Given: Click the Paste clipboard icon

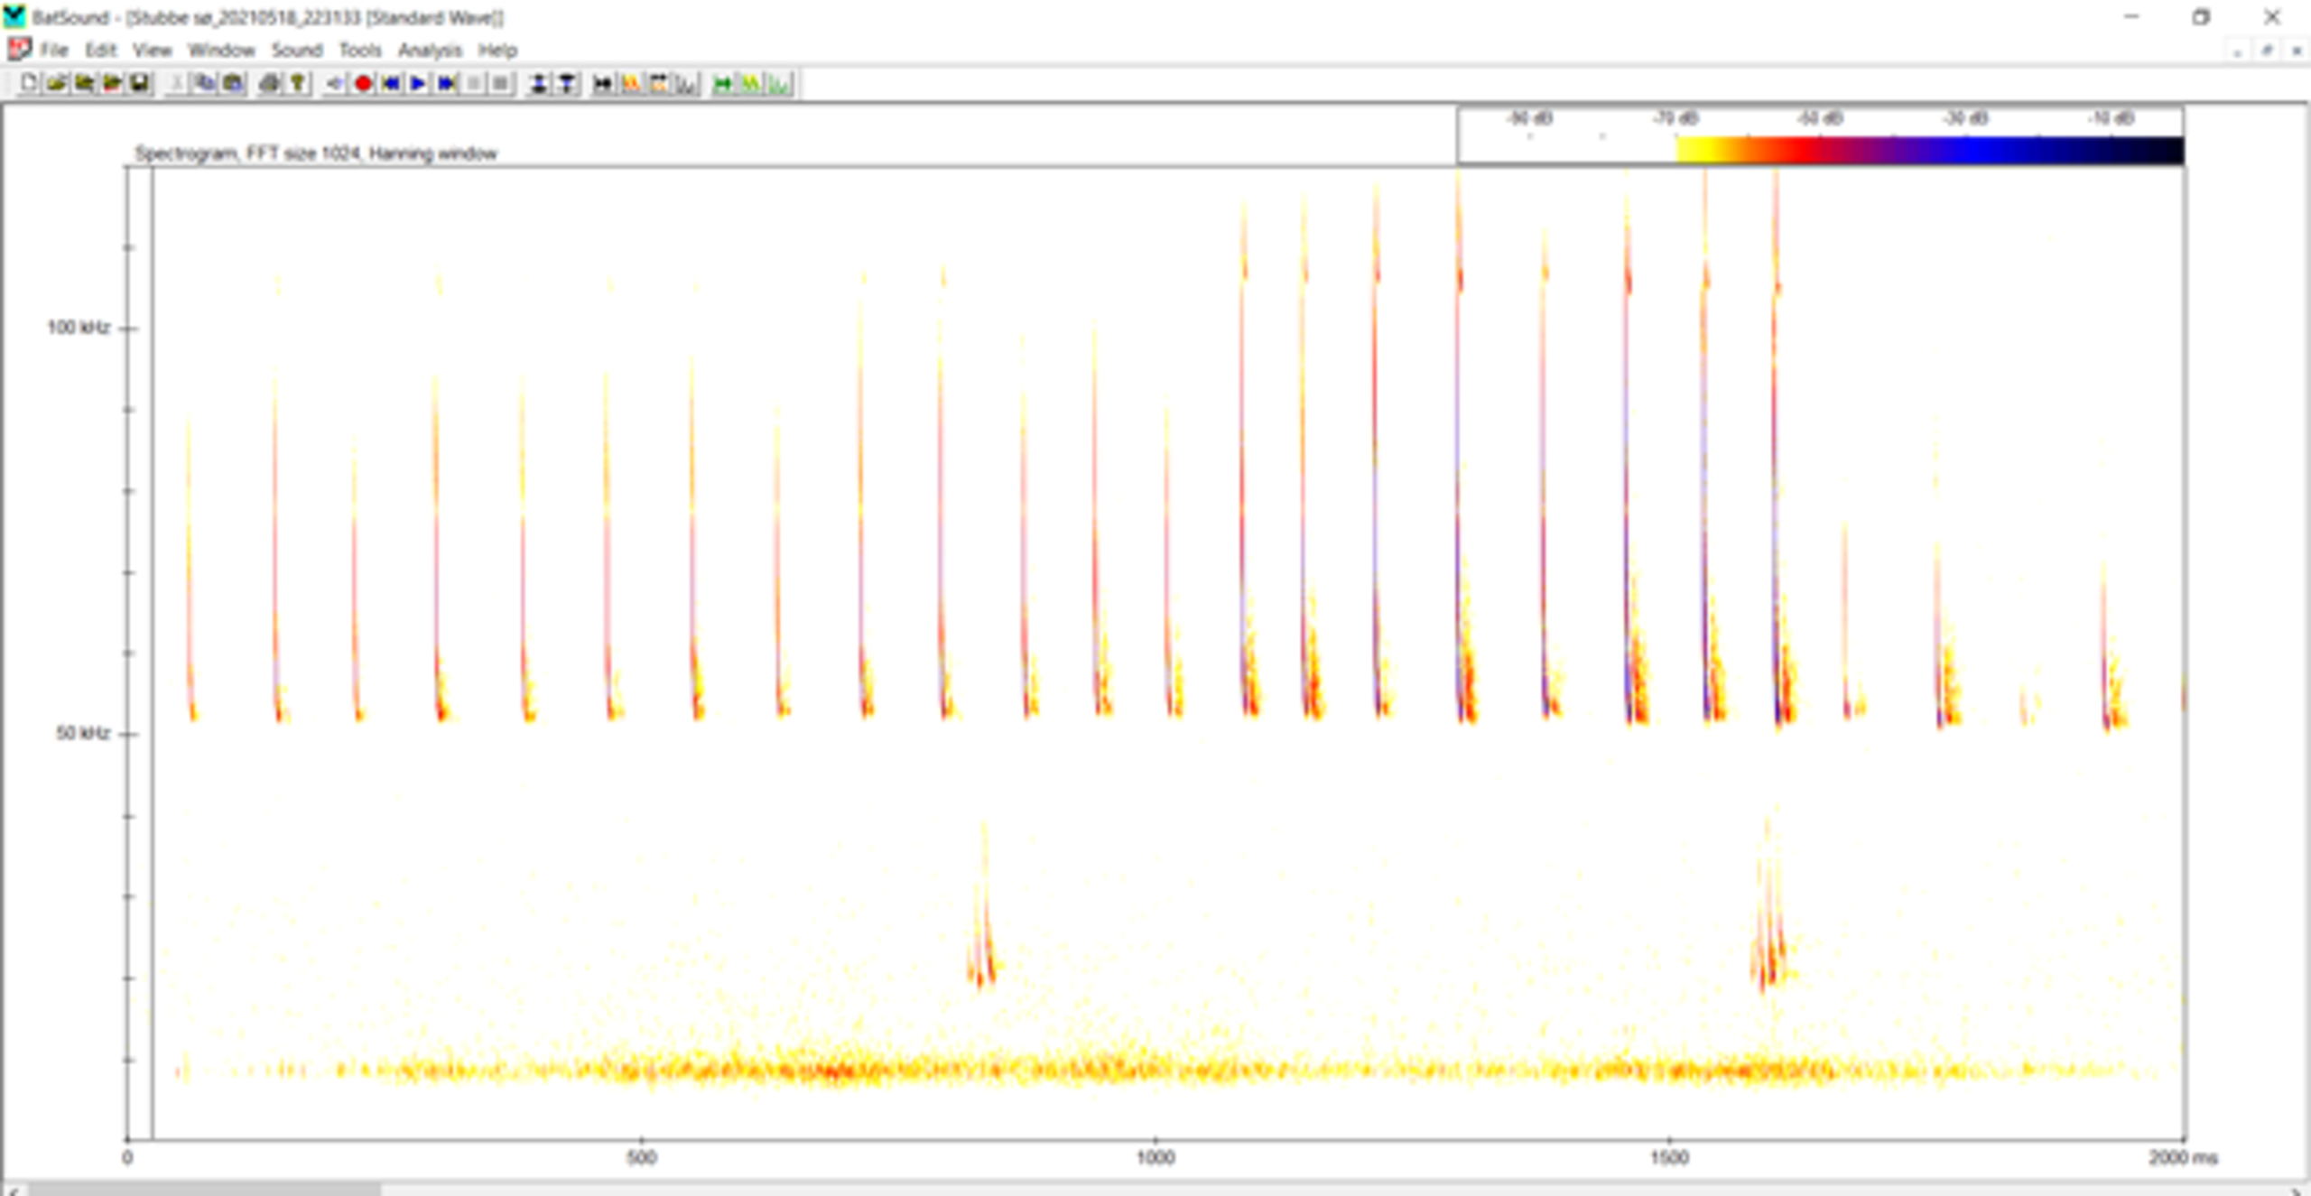Looking at the screenshot, I should coord(233,84).
